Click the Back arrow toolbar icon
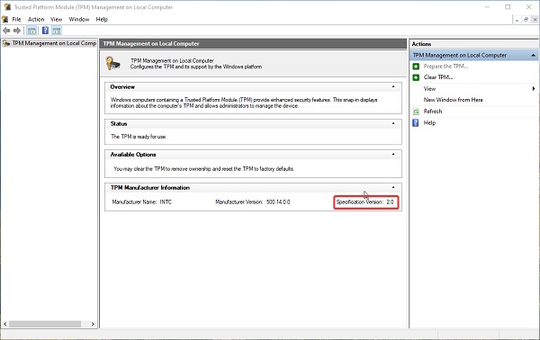The height and width of the screenshot is (340, 540). (x=6, y=31)
